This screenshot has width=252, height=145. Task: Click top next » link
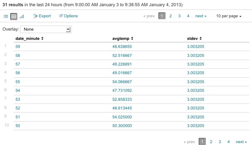(201, 16)
